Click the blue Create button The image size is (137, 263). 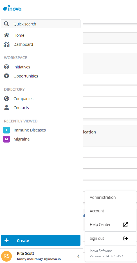pyautogui.click(x=41, y=240)
